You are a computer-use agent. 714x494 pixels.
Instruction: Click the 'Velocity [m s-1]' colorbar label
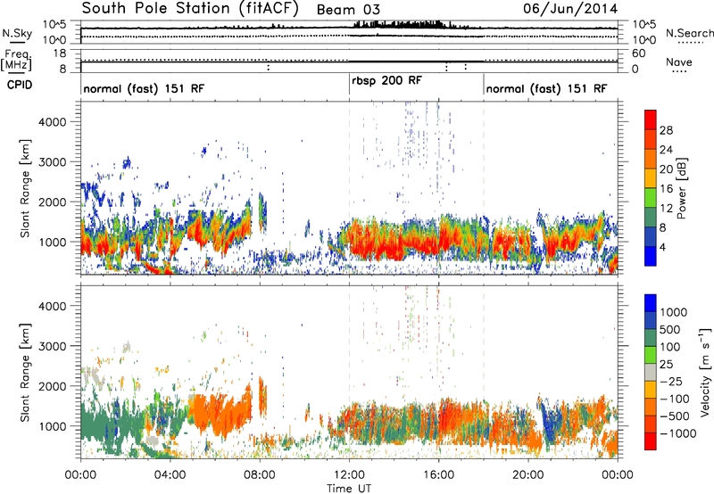[x=705, y=372]
